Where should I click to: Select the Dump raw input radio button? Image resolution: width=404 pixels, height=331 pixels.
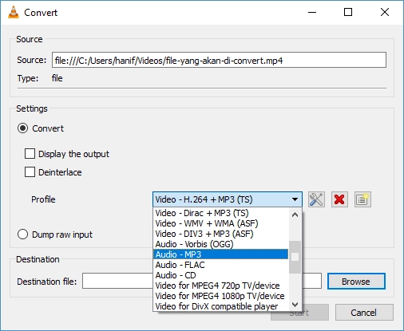[22, 234]
